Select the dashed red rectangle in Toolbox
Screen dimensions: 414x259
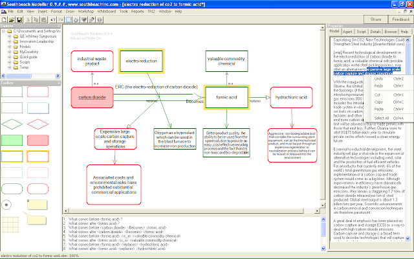pyautogui.click(x=38, y=173)
